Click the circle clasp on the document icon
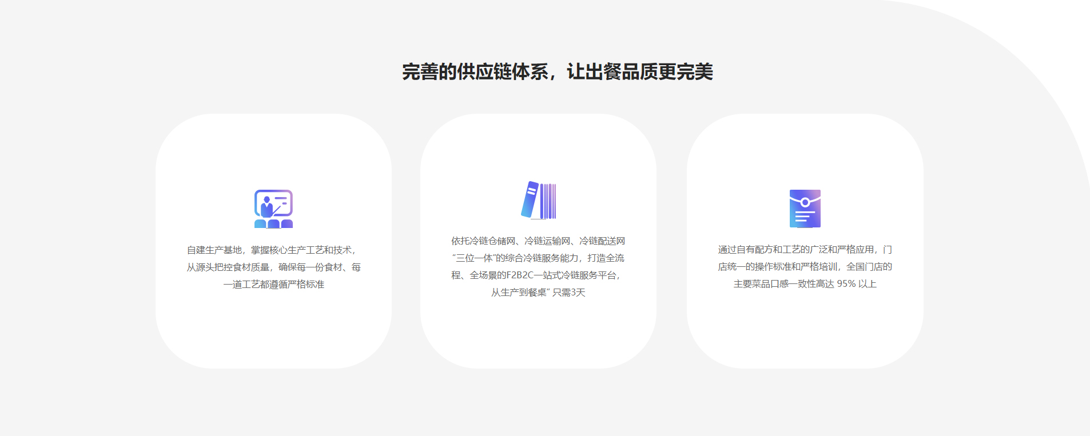Image resolution: width=1090 pixels, height=436 pixels. (805, 202)
